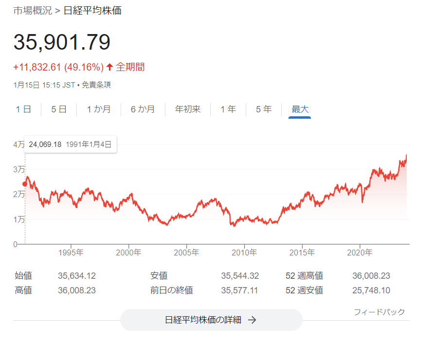Choose the 5年 chart range
The height and width of the screenshot is (343, 432).
click(x=264, y=109)
